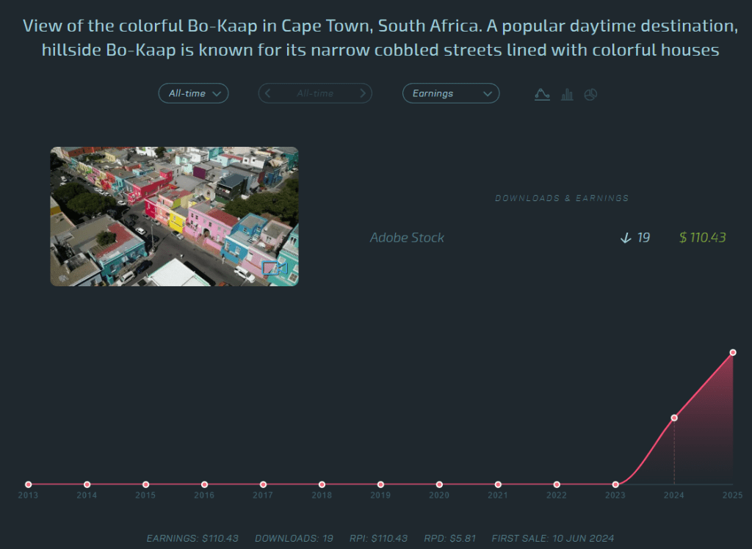The height and width of the screenshot is (549, 752).
Task: Click the 2016 data point marker
Action: pos(204,484)
